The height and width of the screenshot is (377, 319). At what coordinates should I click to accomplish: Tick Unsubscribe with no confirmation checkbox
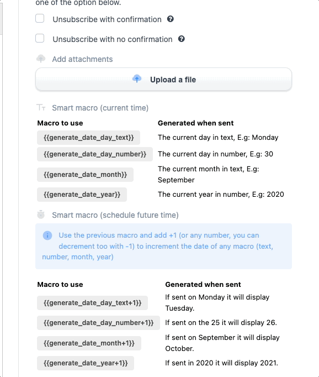coord(40,38)
